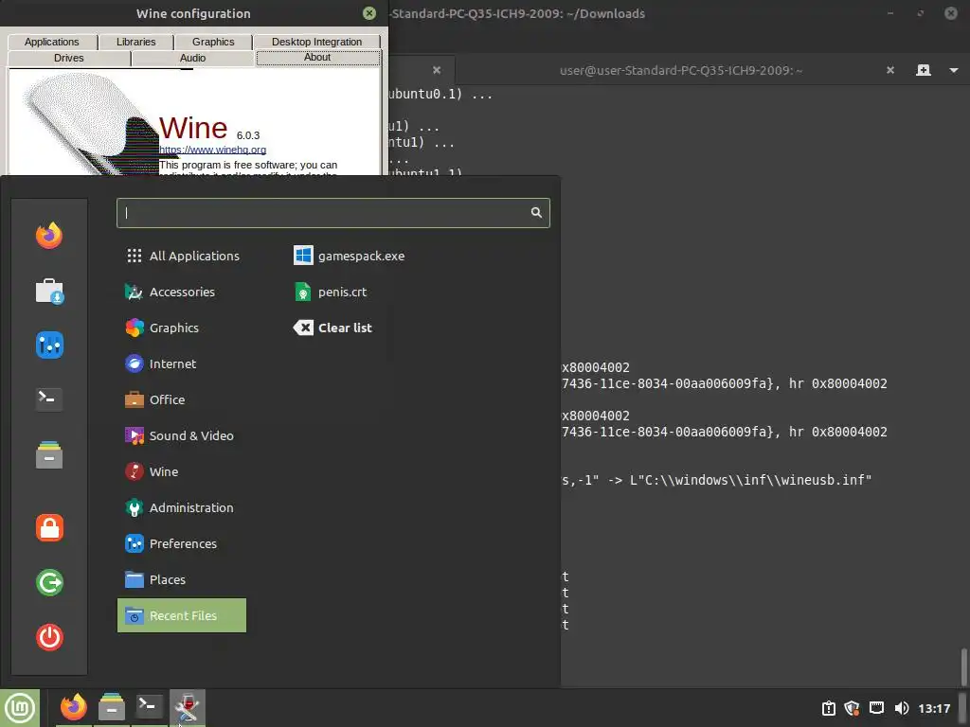970x727 pixels.
Task: Click the Linux Mint menu button
Action: point(20,708)
